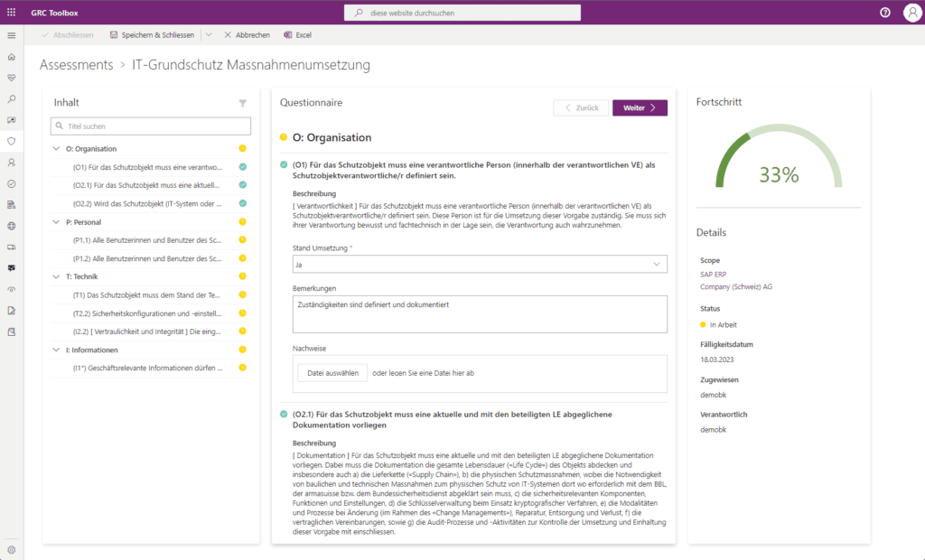The height and width of the screenshot is (560, 925).
Task: Open the magnifier search sidebar icon
Action: pyautogui.click(x=11, y=99)
